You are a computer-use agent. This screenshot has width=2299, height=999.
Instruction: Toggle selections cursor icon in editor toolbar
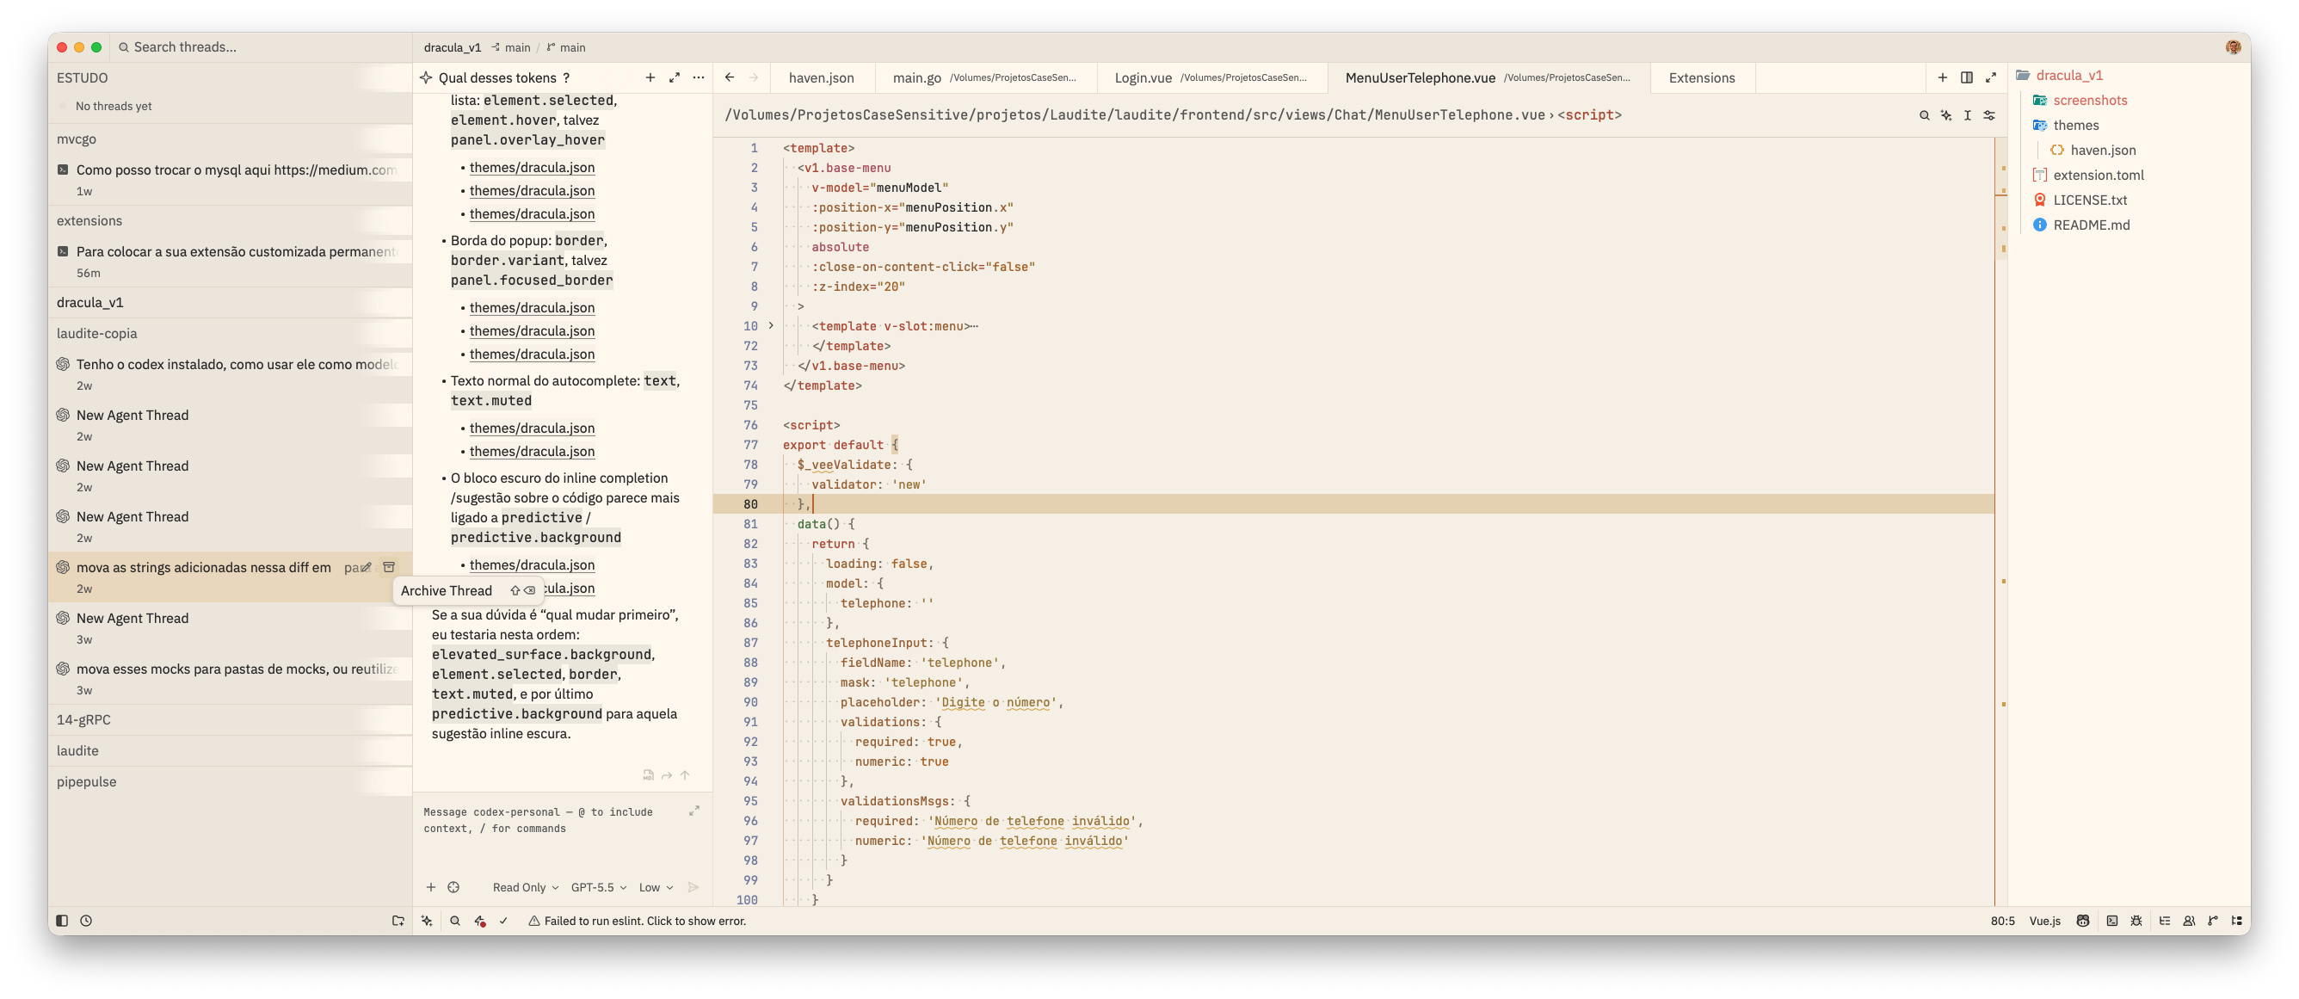click(1967, 115)
